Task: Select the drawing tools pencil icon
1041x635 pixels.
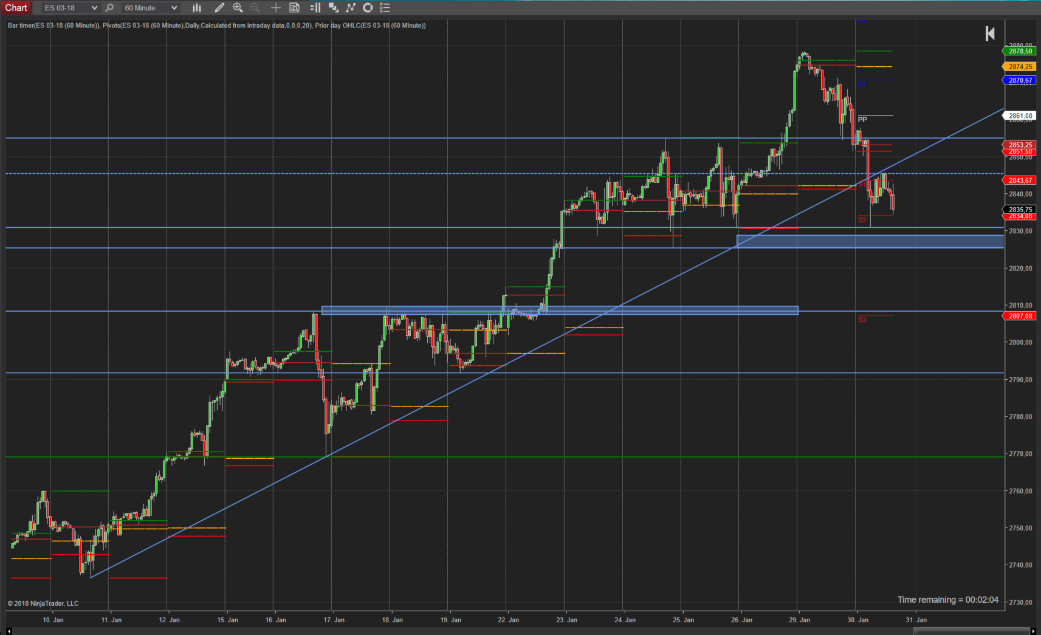Action: 219,8
